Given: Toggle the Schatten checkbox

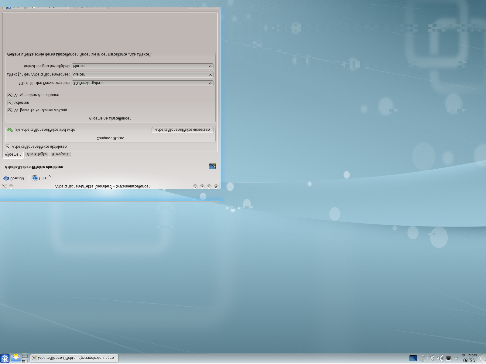Looking at the screenshot, I should [x=10, y=103].
